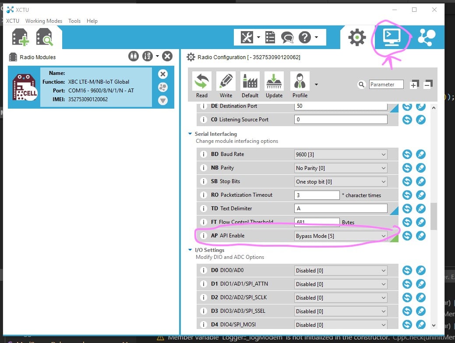This screenshot has height=343, width=455.
Task: Open the BD Baud Rate dropdown
Action: [x=341, y=154]
